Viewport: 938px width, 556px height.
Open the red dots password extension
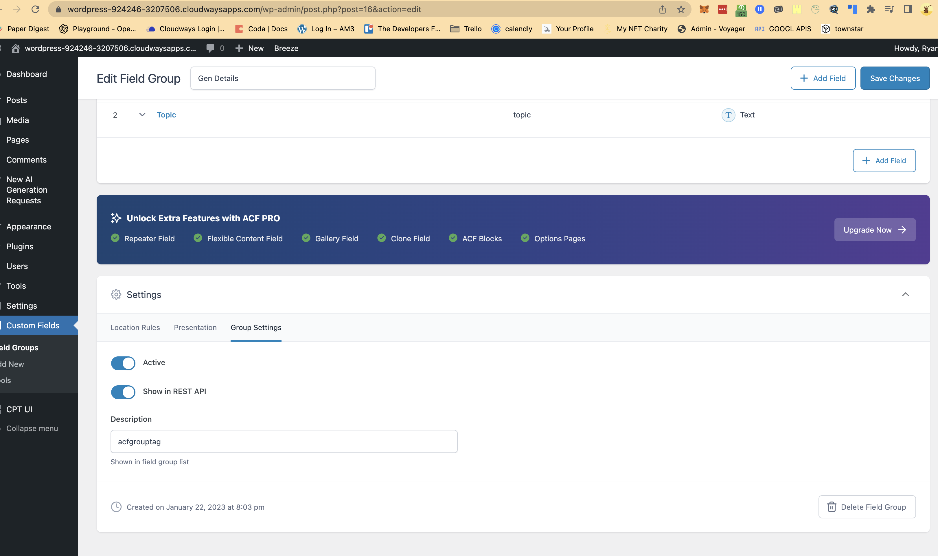click(723, 9)
